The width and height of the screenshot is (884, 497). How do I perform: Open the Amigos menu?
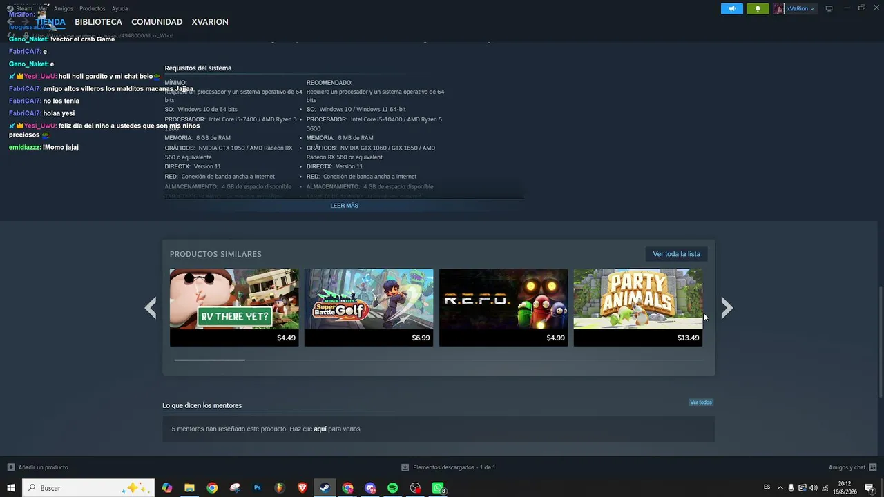(x=64, y=9)
